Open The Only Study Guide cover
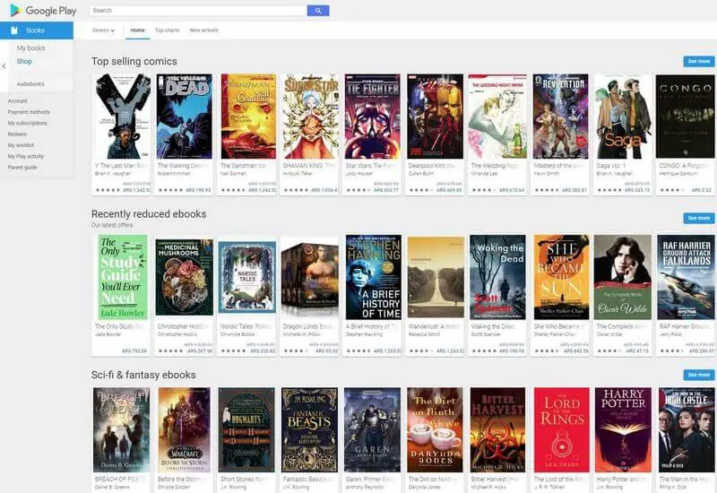 [x=123, y=277]
